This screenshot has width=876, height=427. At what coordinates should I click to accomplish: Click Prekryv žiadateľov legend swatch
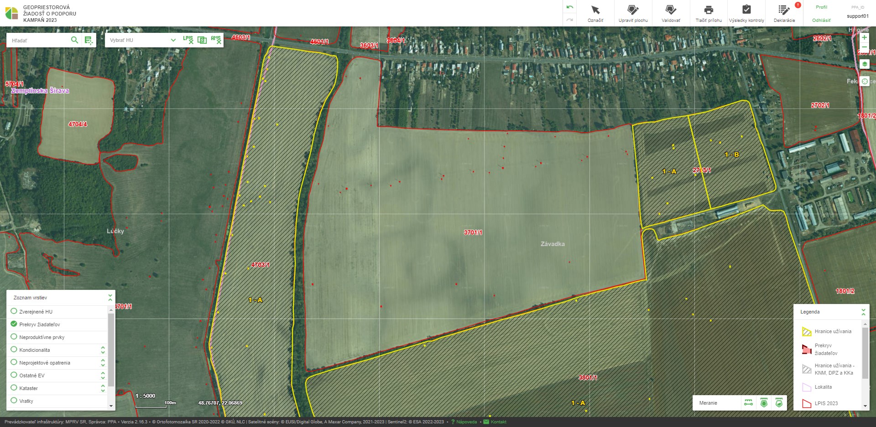(807, 349)
